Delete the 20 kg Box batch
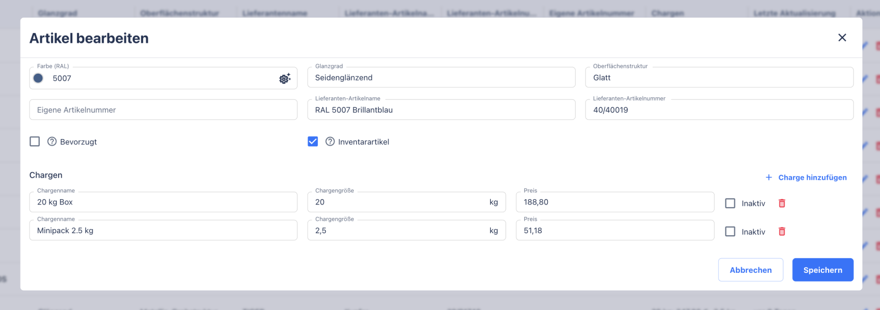Viewport: 880px width, 310px height. click(782, 203)
